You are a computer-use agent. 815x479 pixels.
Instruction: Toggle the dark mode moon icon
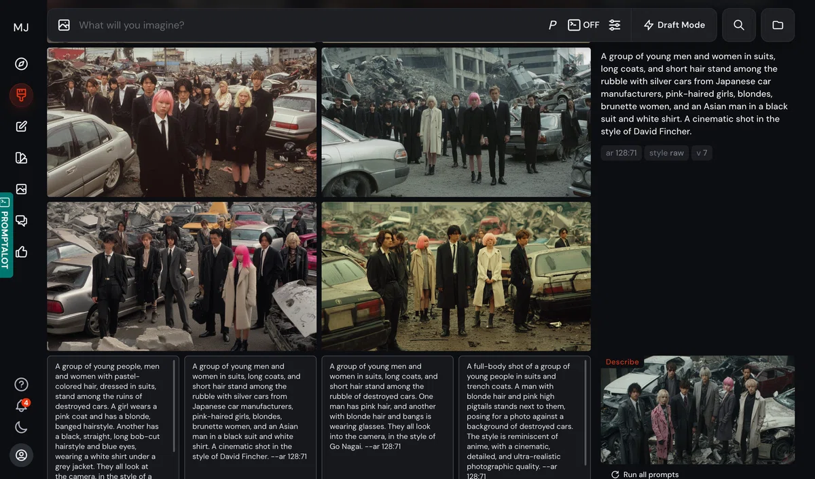point(21,427)
